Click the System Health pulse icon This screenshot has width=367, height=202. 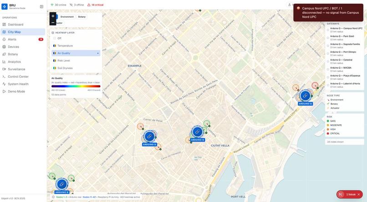point(4,84)
